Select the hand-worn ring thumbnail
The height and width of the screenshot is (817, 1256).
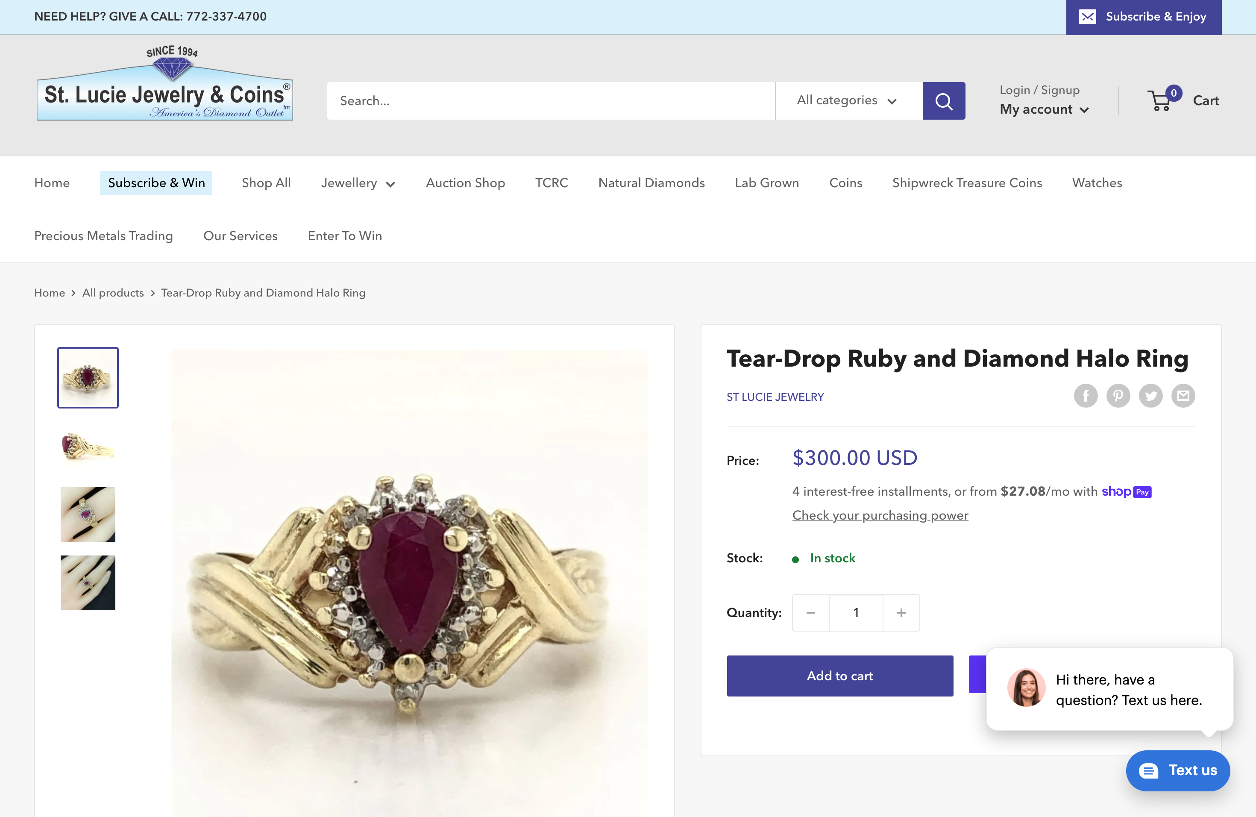(x=88, y=514)
